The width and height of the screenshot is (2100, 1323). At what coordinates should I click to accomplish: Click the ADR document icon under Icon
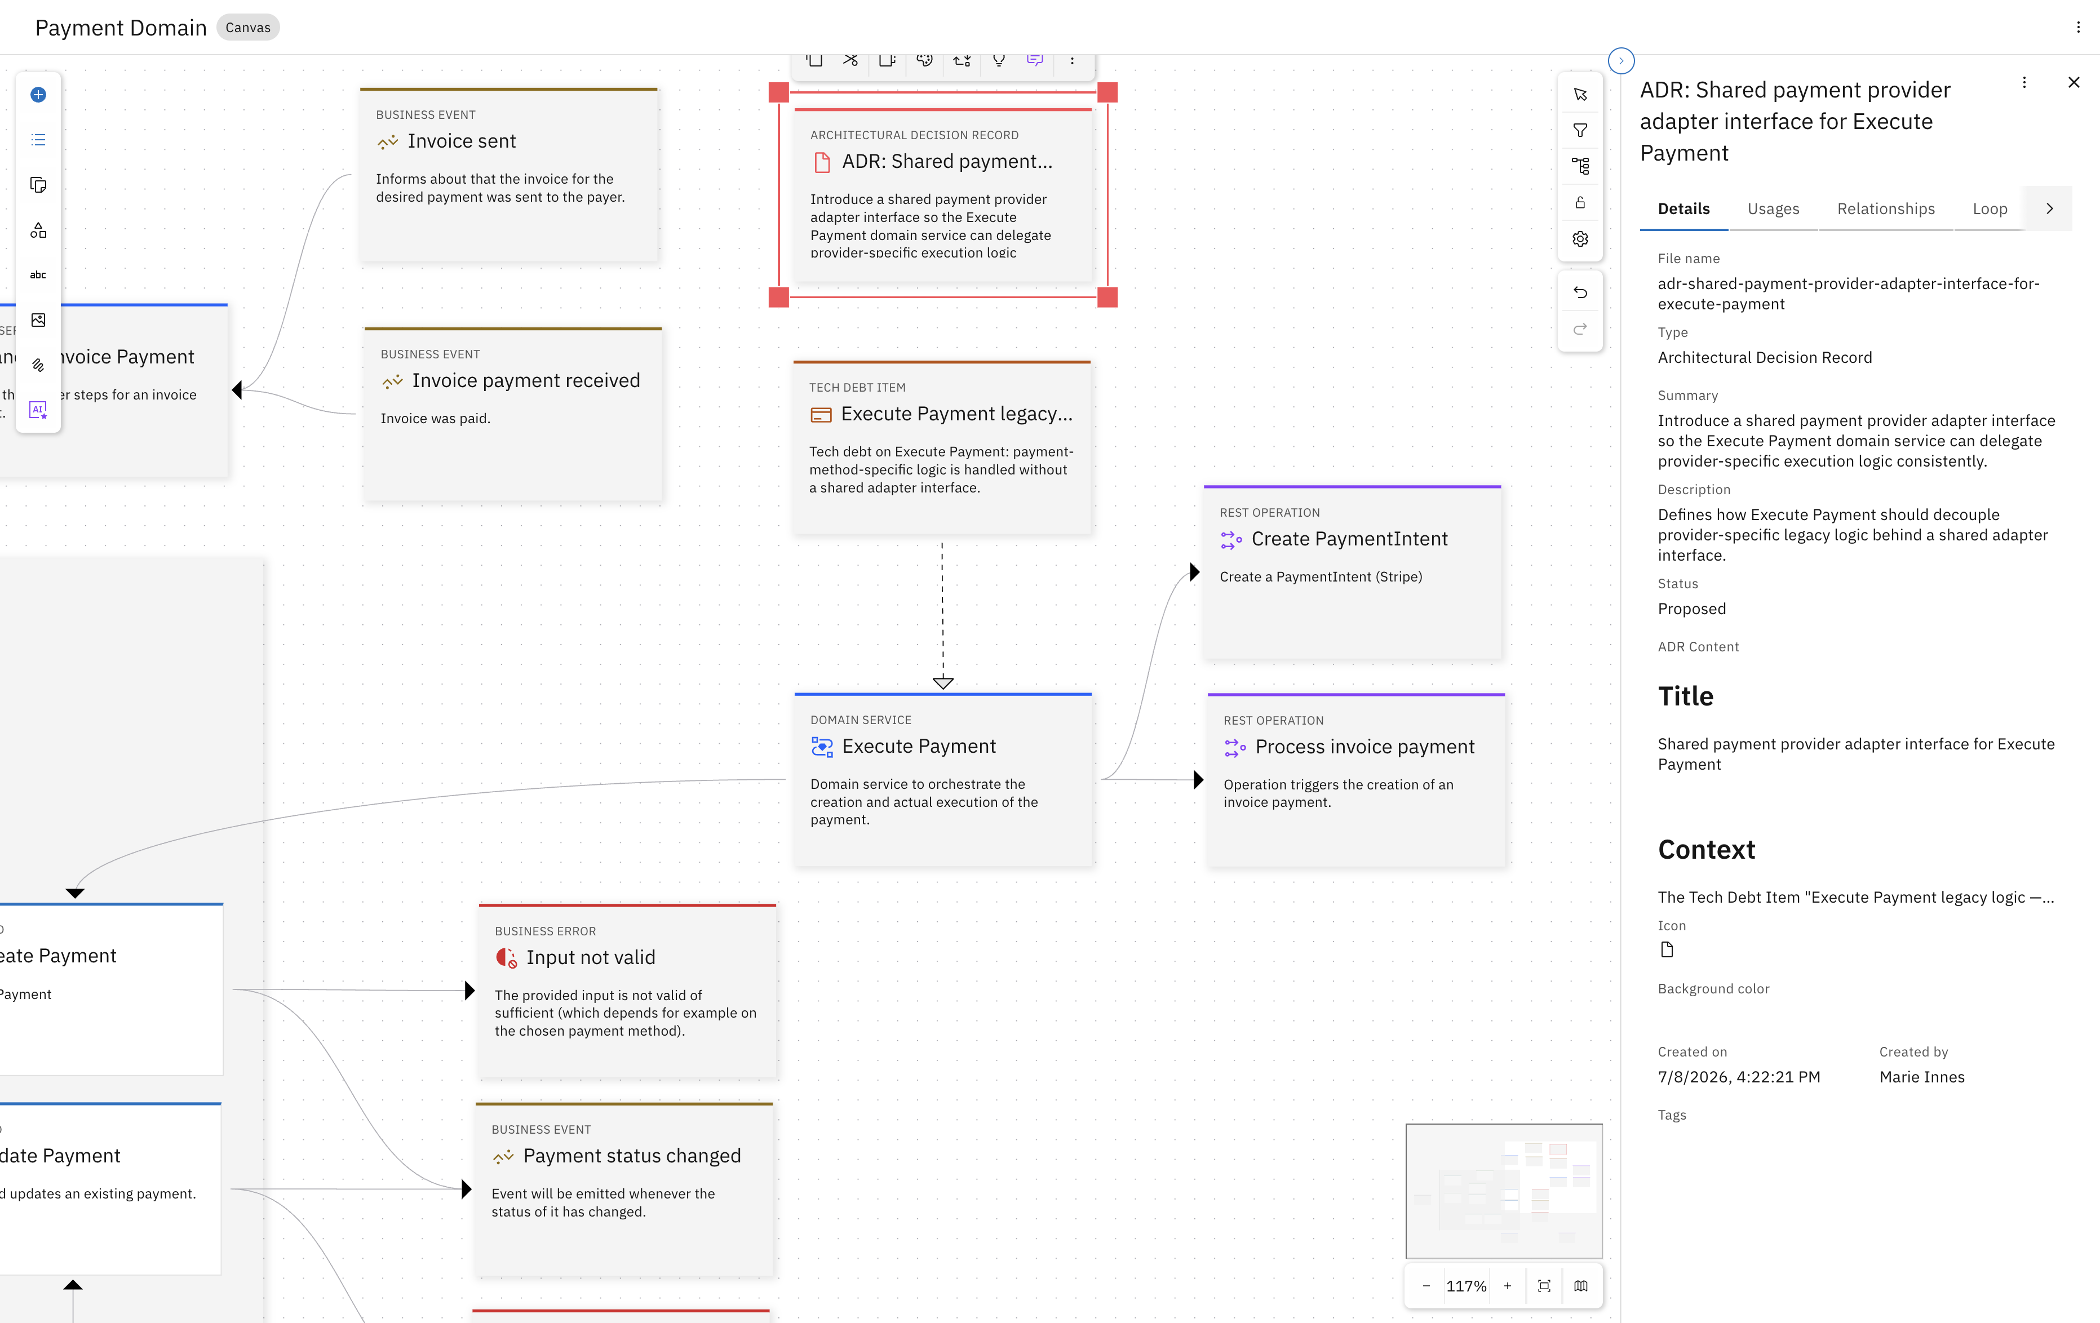pyautogui.click(x=1667, y=950)
